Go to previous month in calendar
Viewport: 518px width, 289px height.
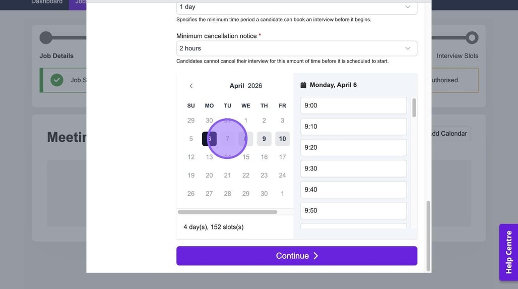[191, 86]
